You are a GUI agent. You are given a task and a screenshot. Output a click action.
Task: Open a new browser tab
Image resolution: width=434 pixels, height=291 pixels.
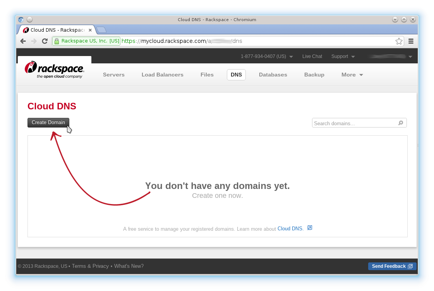coord(101,30)
